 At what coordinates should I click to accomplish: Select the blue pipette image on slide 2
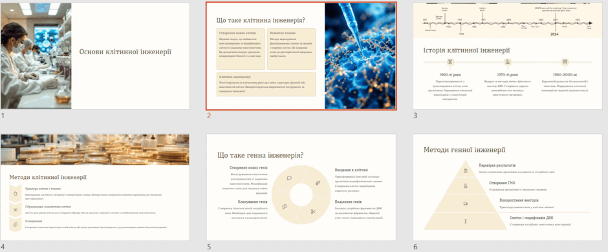[360, 56]
